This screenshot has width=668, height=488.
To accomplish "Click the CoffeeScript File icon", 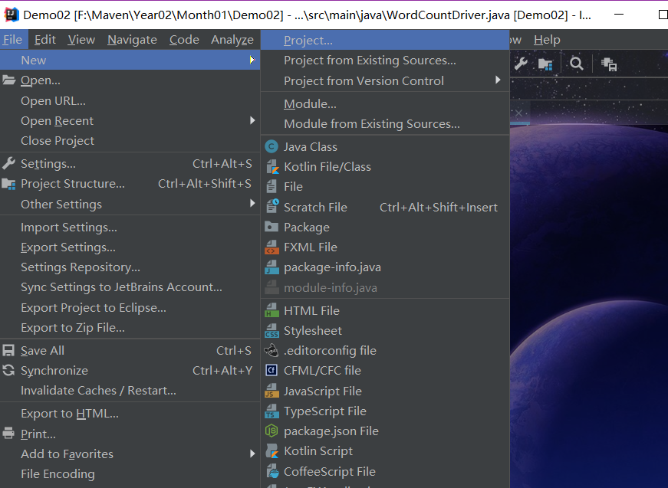I will point(271,471).
